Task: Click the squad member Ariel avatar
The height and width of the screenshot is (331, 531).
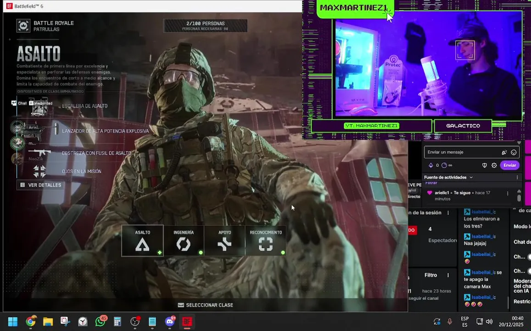Action: (x=17, y=127)
